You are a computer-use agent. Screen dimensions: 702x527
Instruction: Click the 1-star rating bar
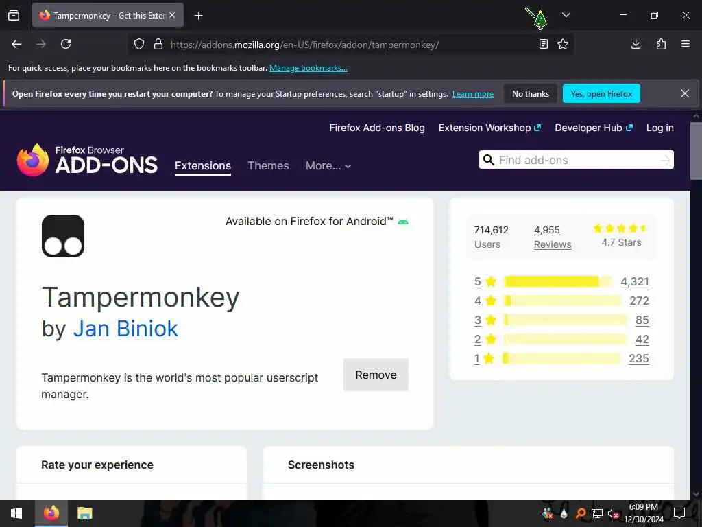[562, 358]
